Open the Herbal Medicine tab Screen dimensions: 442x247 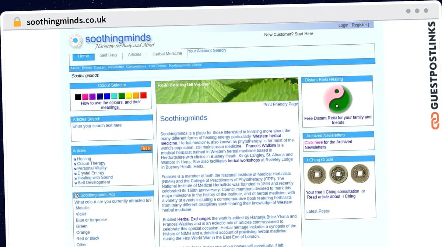pyautogui.click(x=167, y=54)
